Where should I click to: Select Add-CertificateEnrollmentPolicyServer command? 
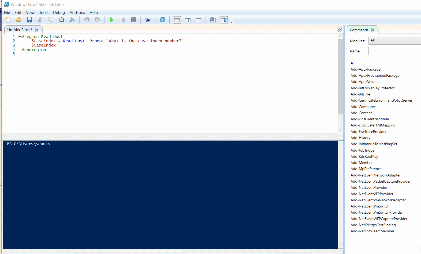click(381, 100)
